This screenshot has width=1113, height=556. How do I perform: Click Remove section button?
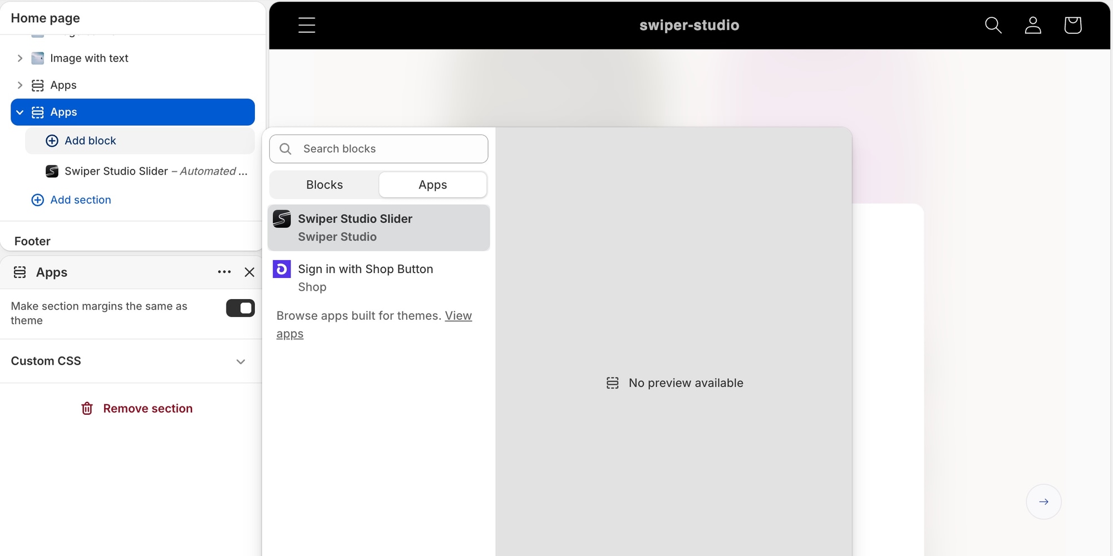click(x=137, y=409)
